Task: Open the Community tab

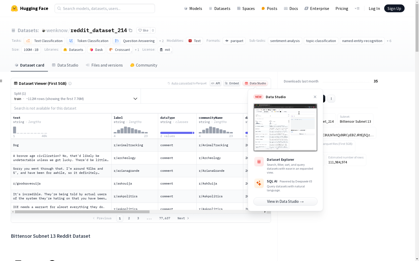Action: coord(144,65)
